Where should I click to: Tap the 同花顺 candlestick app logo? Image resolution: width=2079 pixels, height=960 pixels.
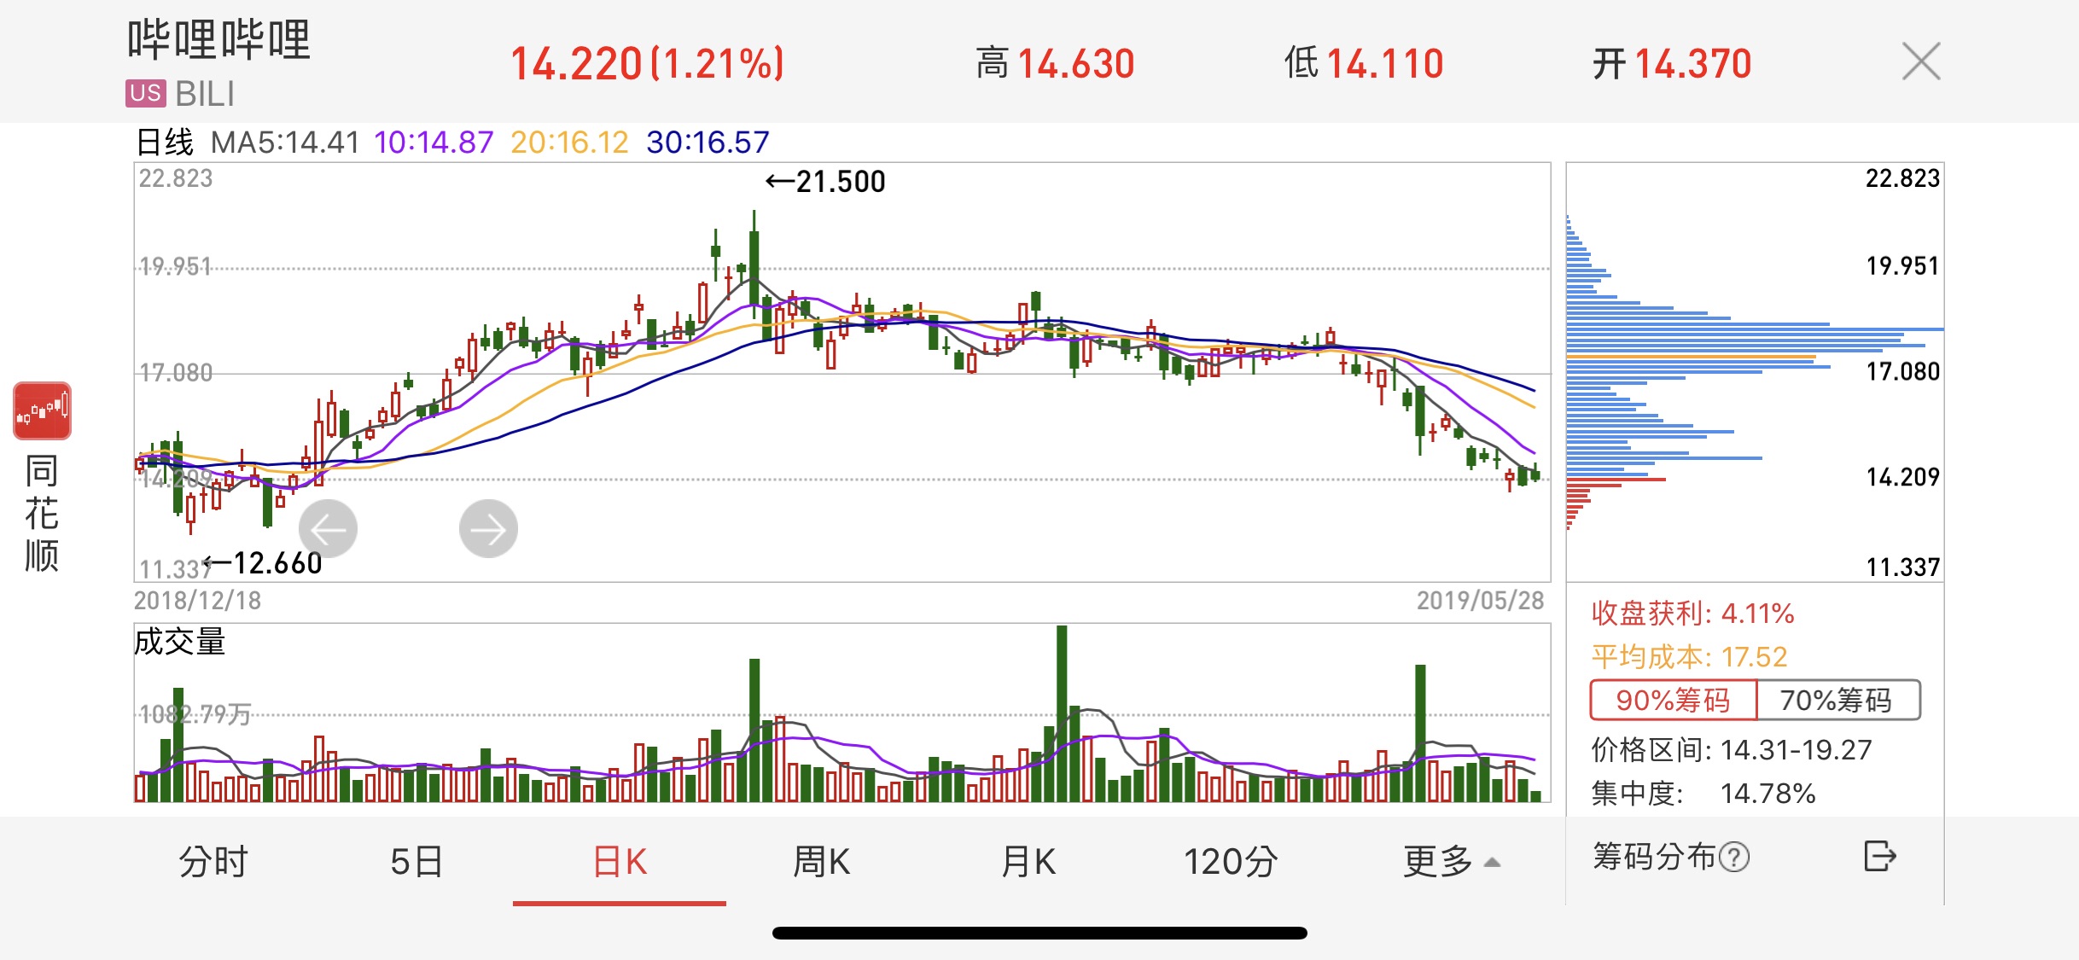coord(42,411)
